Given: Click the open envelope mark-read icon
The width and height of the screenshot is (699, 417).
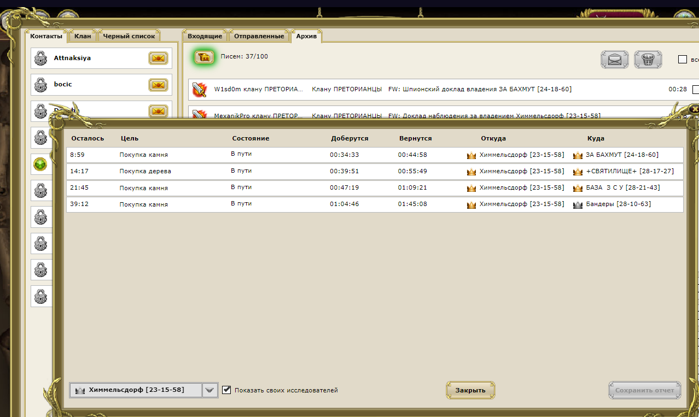Looking at the screenshot, I should [614, 60].
